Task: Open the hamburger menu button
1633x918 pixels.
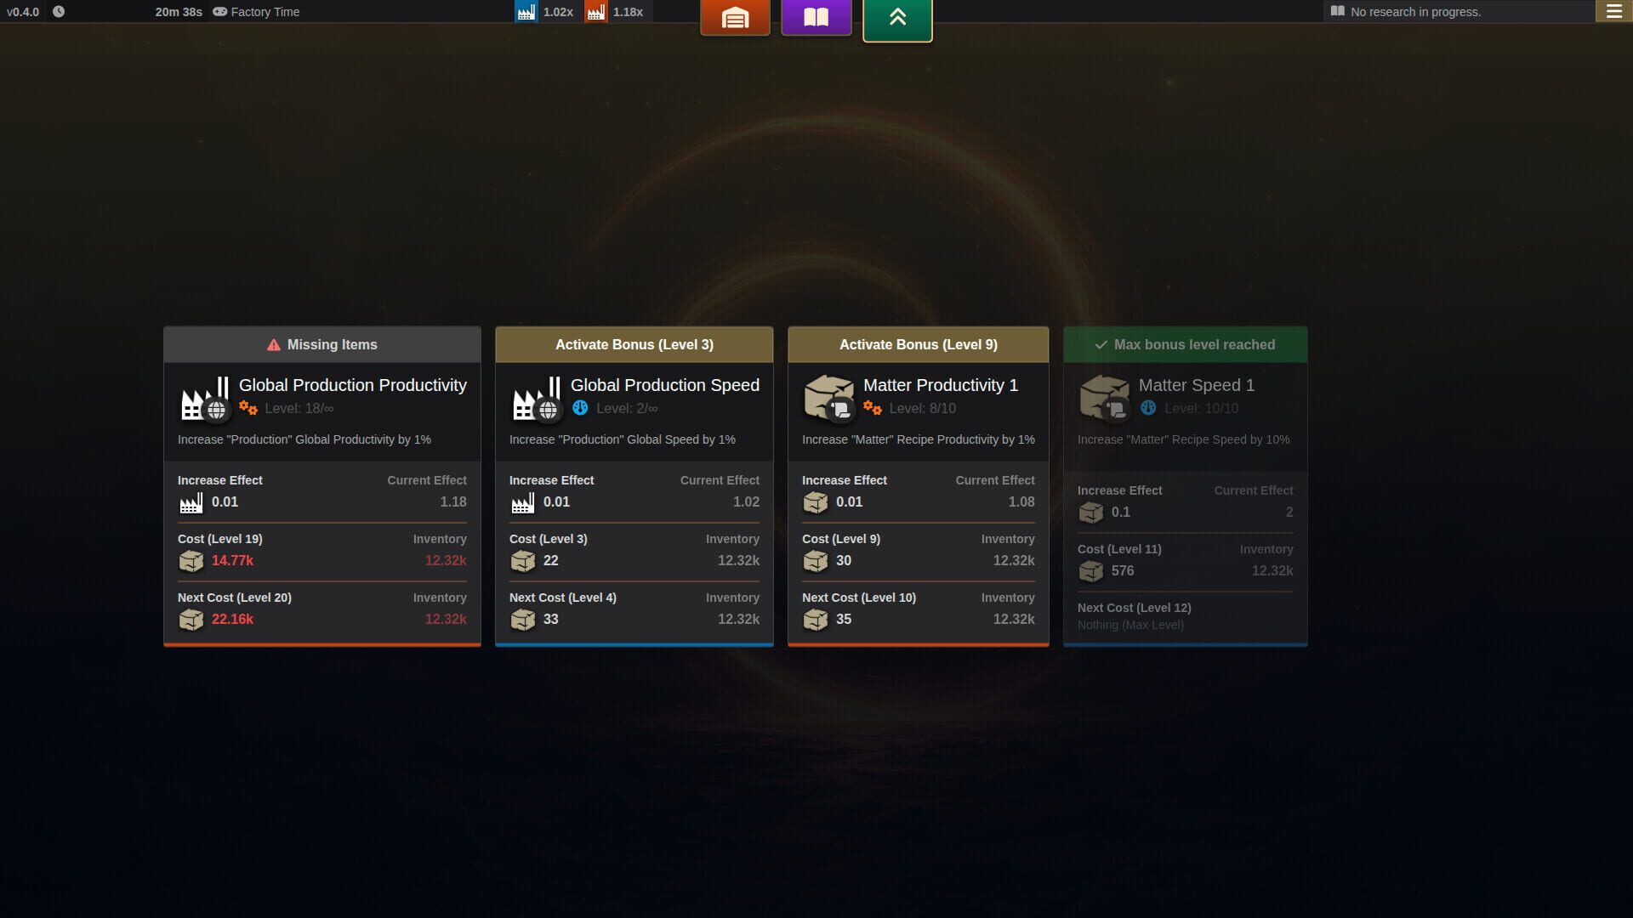Action: (x=1613, y=11)
